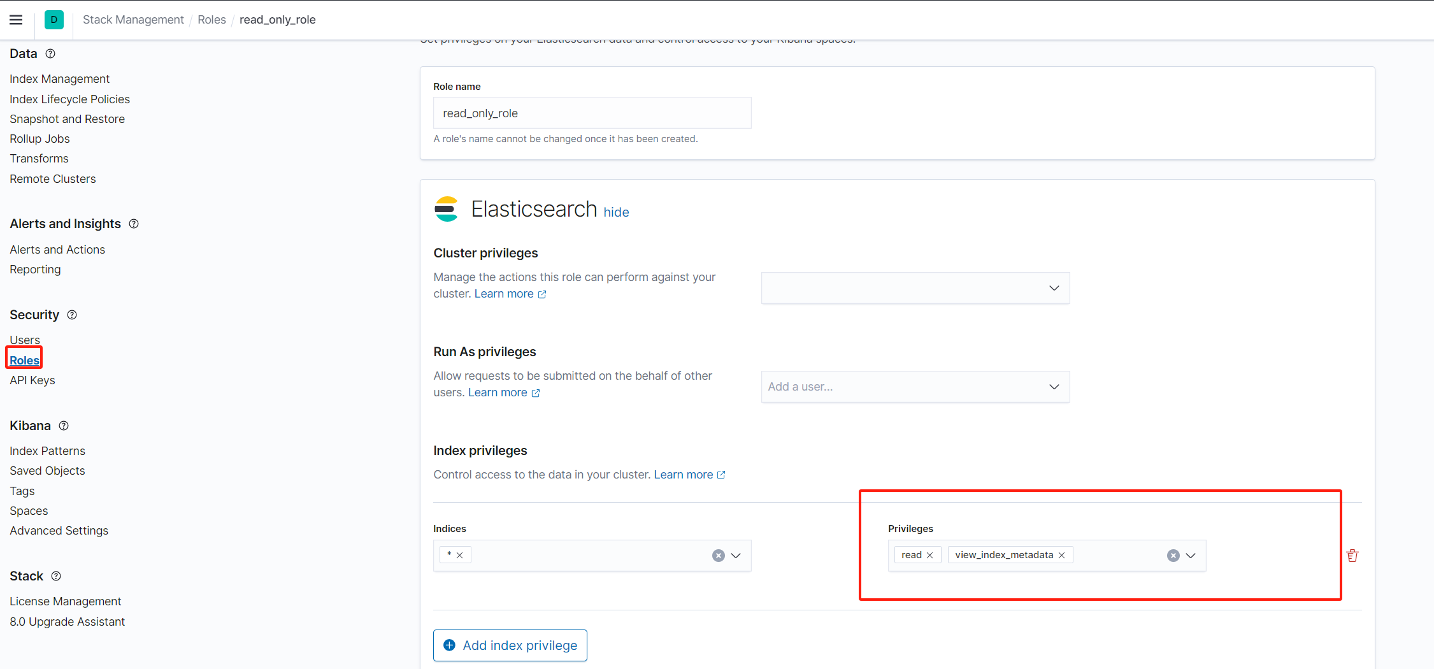Click the Cluster privileges heading
Screen dimensions: 1434x669
point(485,253)
